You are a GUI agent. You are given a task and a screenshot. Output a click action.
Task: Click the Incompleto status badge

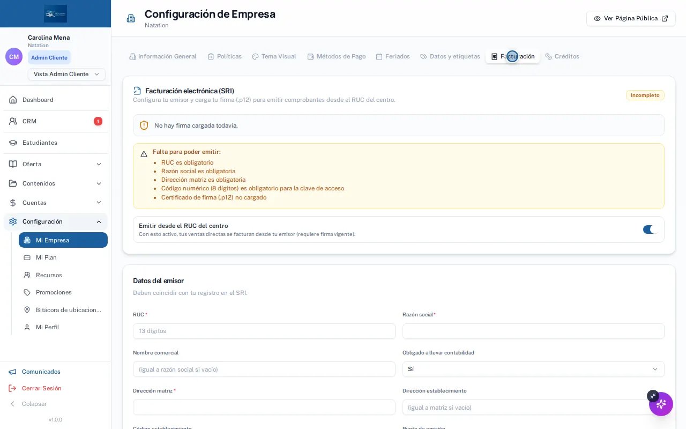pyautogui.click(x=645, y=95)
